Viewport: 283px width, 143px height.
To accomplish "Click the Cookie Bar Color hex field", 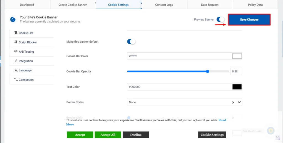I will [179, 56].
